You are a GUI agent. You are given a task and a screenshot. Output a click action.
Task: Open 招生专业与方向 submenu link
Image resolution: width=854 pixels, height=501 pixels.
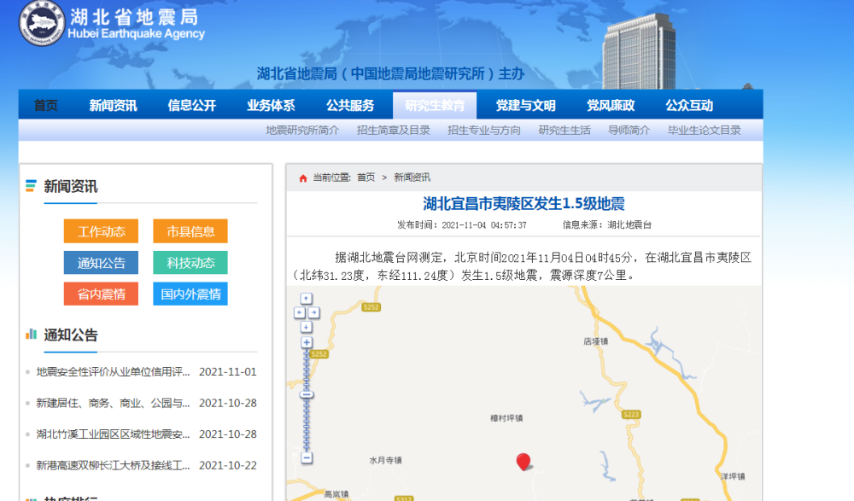point(484,130)
